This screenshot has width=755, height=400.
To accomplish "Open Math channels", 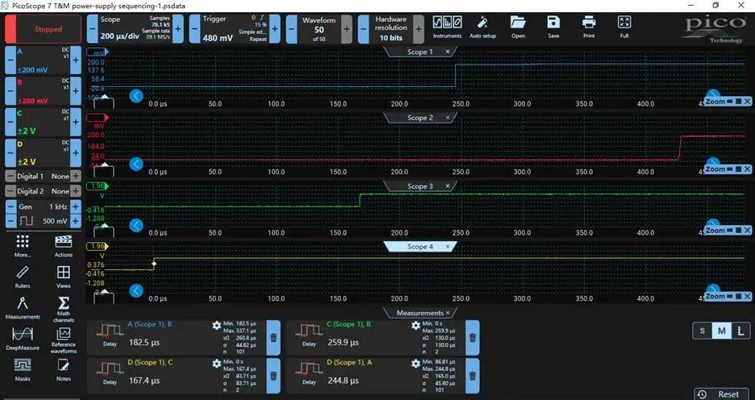I will (63, 309).
